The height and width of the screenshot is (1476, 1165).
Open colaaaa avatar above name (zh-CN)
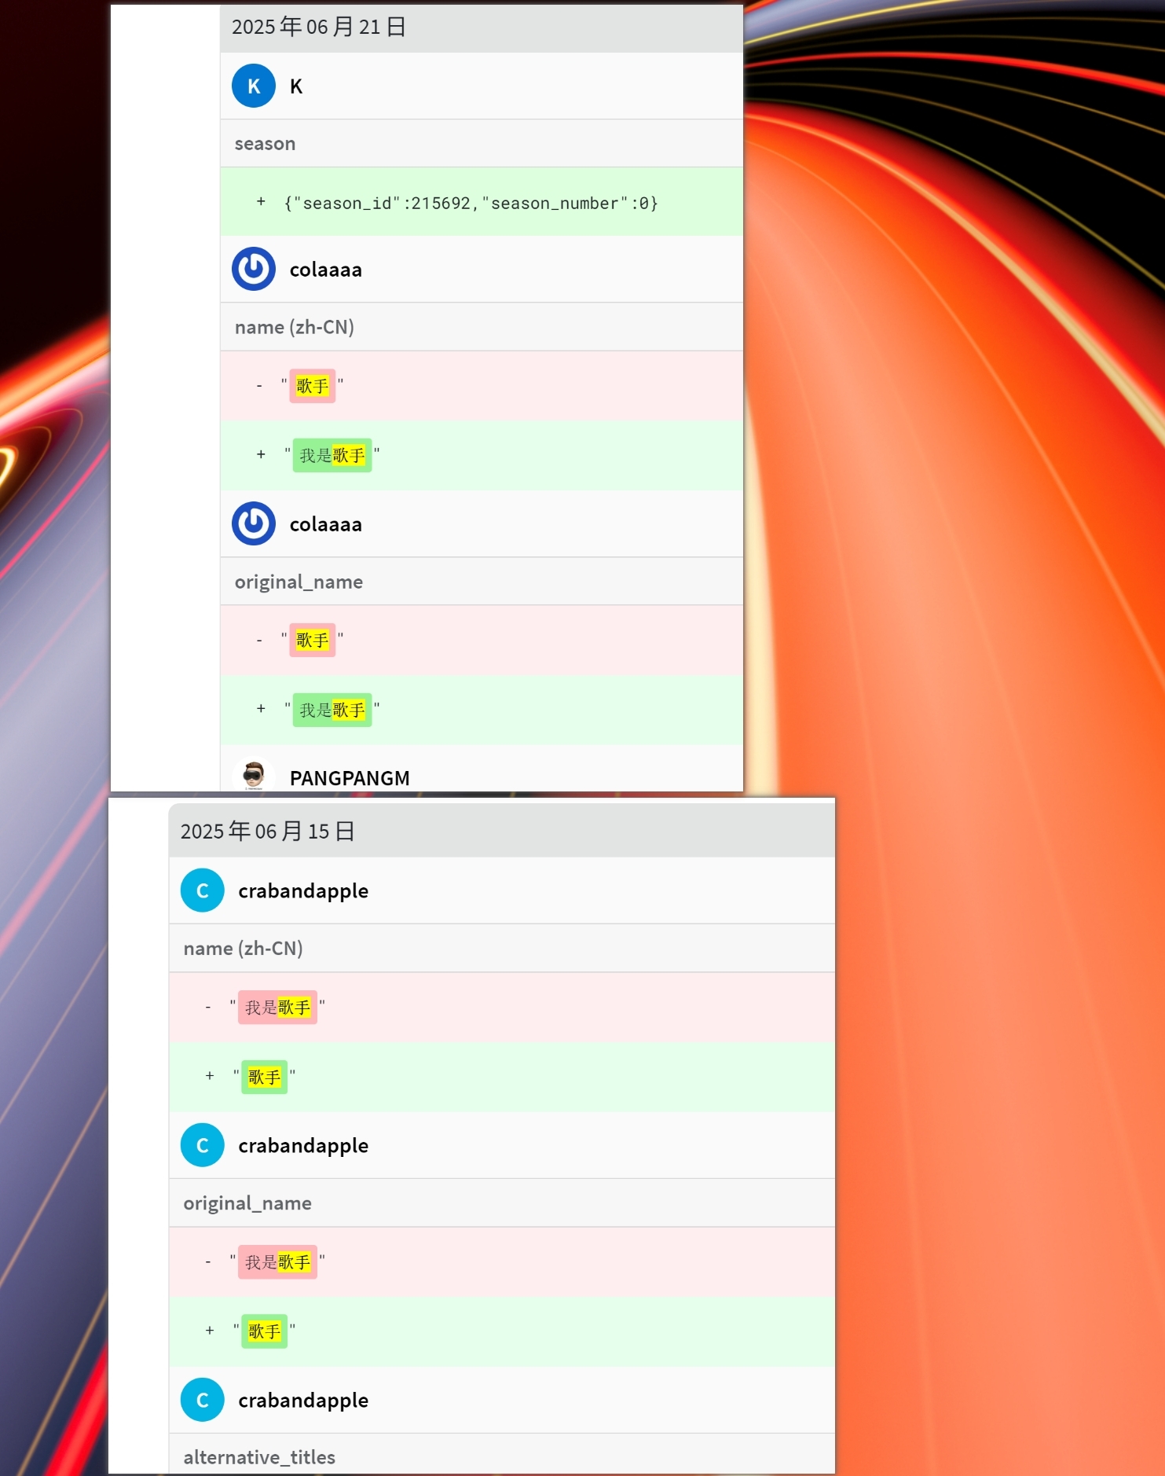click(253, 269)
